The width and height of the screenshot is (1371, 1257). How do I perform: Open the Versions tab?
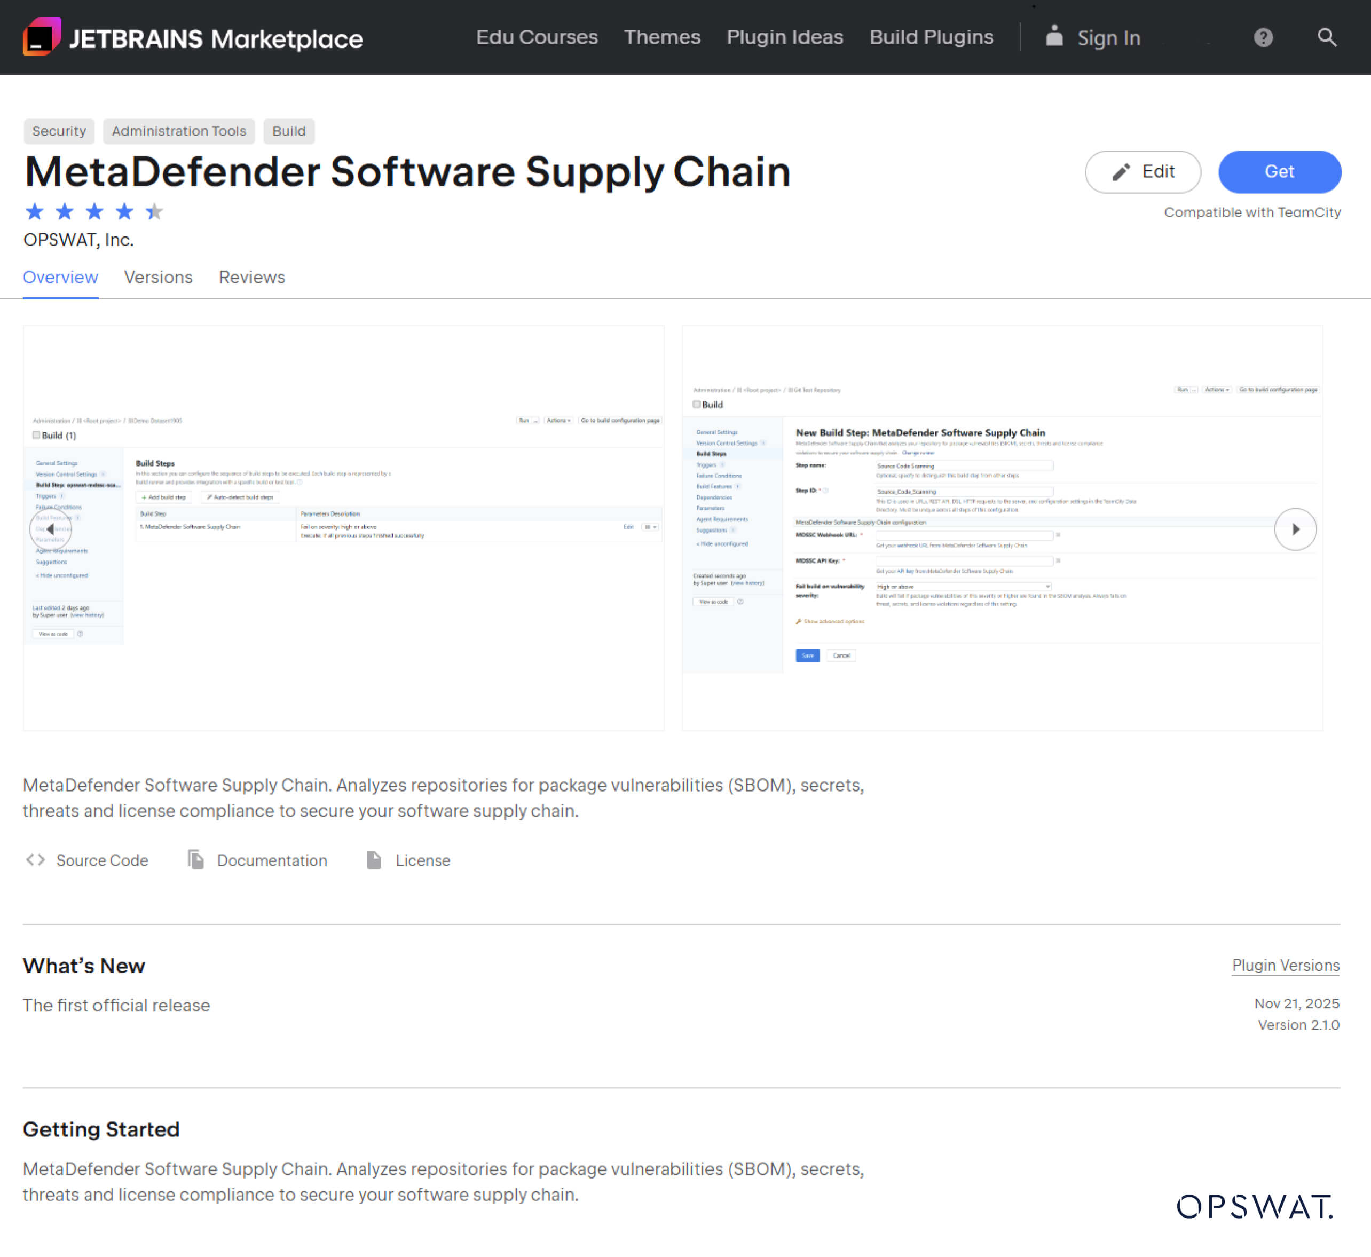pos(158,278)
